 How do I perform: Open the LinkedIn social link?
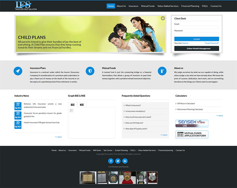[x=125, y=161]
